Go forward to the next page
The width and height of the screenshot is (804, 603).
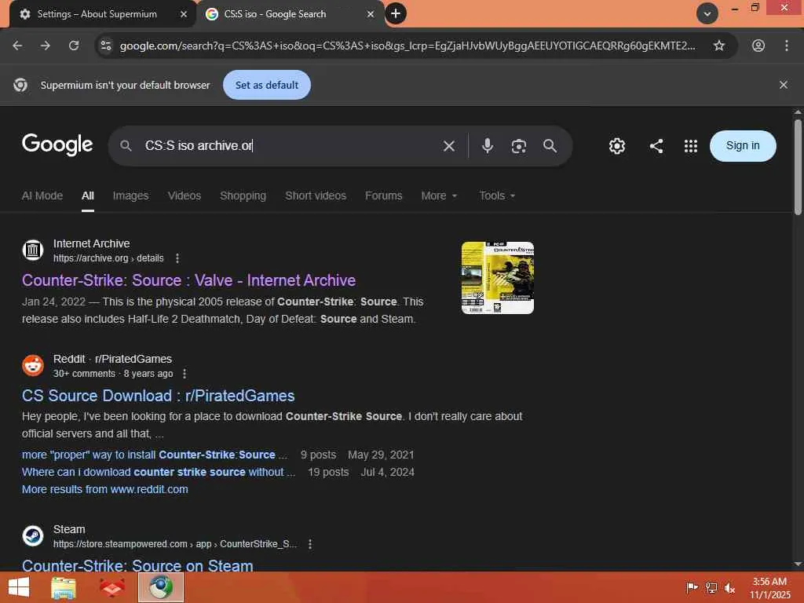click(x=46, y=46)
